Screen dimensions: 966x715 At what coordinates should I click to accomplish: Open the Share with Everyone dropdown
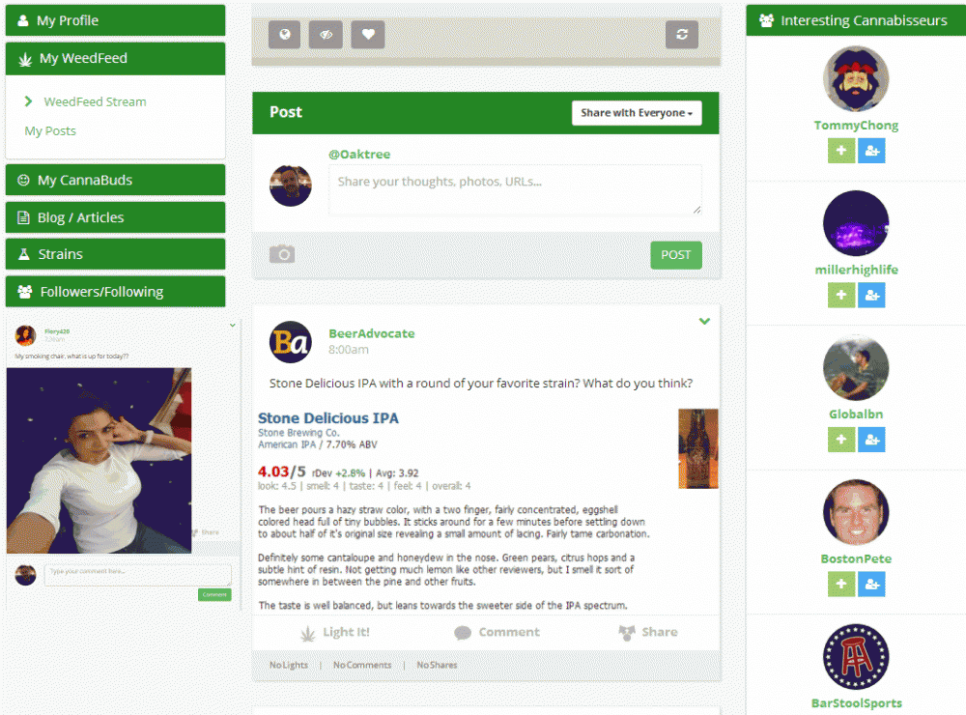coord(637,113)
